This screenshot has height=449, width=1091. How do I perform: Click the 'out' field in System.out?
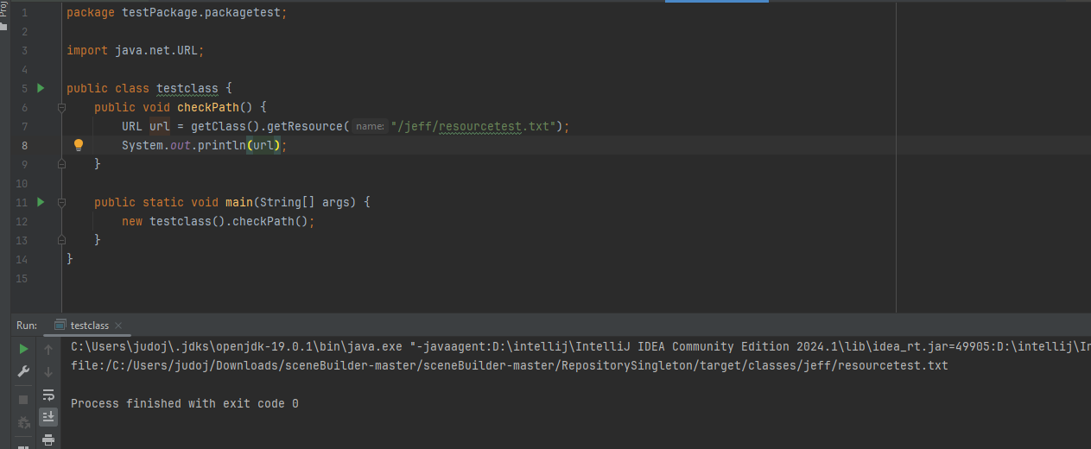[181, 145]
